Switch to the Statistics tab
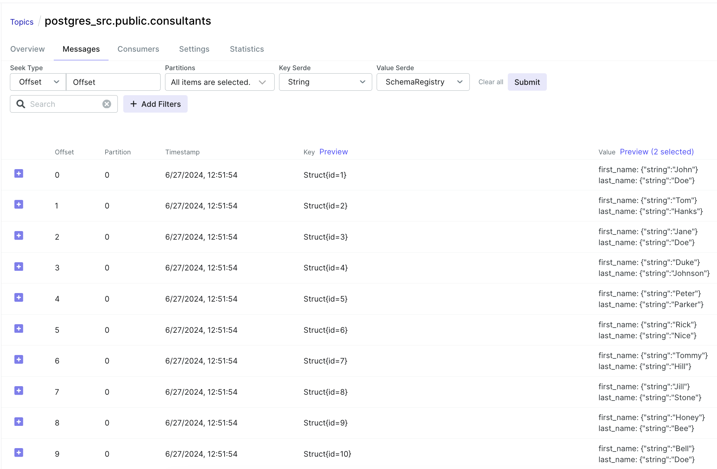The image size is (717, 469). click(247, 49)
